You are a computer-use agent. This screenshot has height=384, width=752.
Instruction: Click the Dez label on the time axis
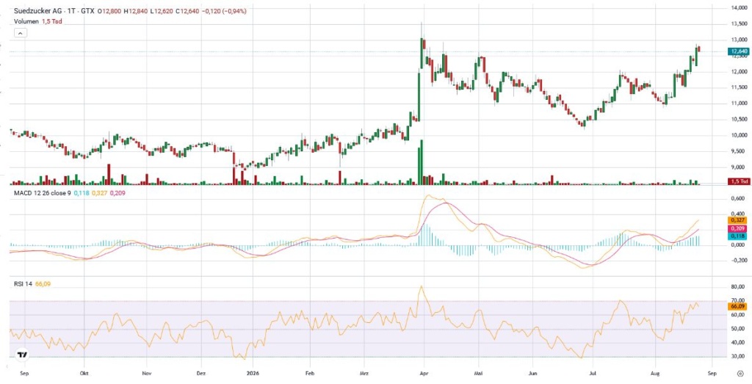pyautogui.click(x=201, y=372)
